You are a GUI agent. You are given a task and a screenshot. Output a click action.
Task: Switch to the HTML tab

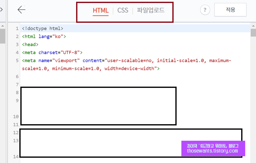(x=100, y=11)
